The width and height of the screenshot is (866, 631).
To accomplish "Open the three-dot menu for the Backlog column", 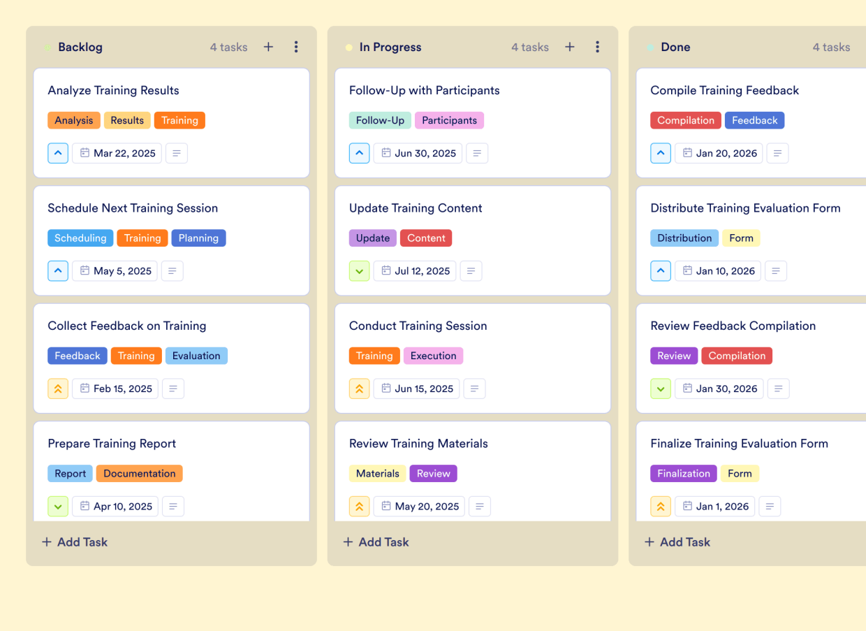I will click(x=296, y=47).
